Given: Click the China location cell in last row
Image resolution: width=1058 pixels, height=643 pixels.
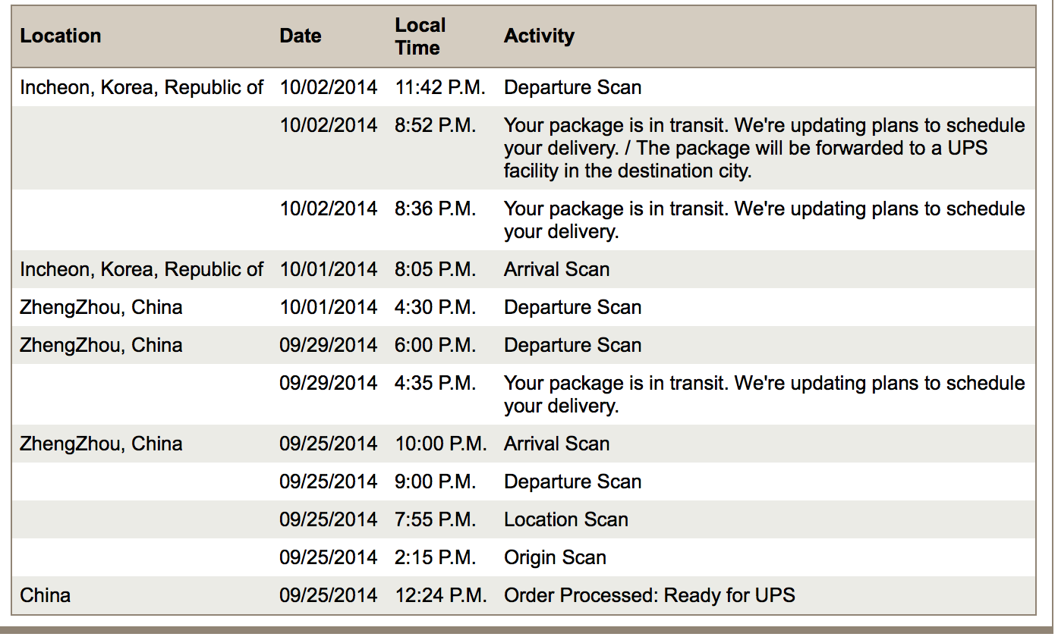Looking at the screenshot, I should pyautogui.click(x=45, y=595).
